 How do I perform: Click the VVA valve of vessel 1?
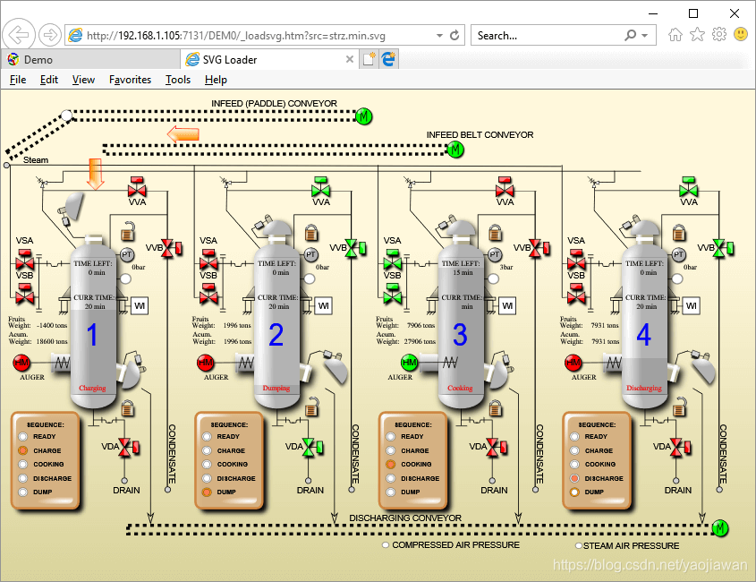click(x=137, y=187)
